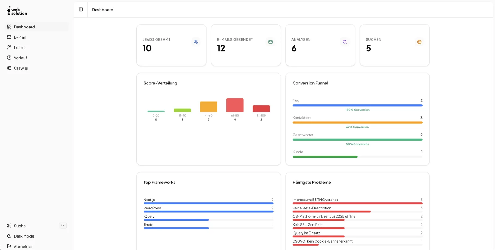The image size is (495, 250).
Task: Select the WordPress framework row
Action: pyautogui.click(x=209, y=209)
